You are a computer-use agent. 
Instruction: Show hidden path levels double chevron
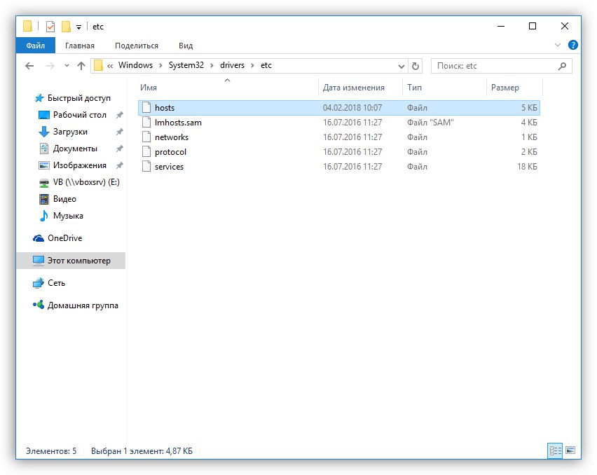110,67
